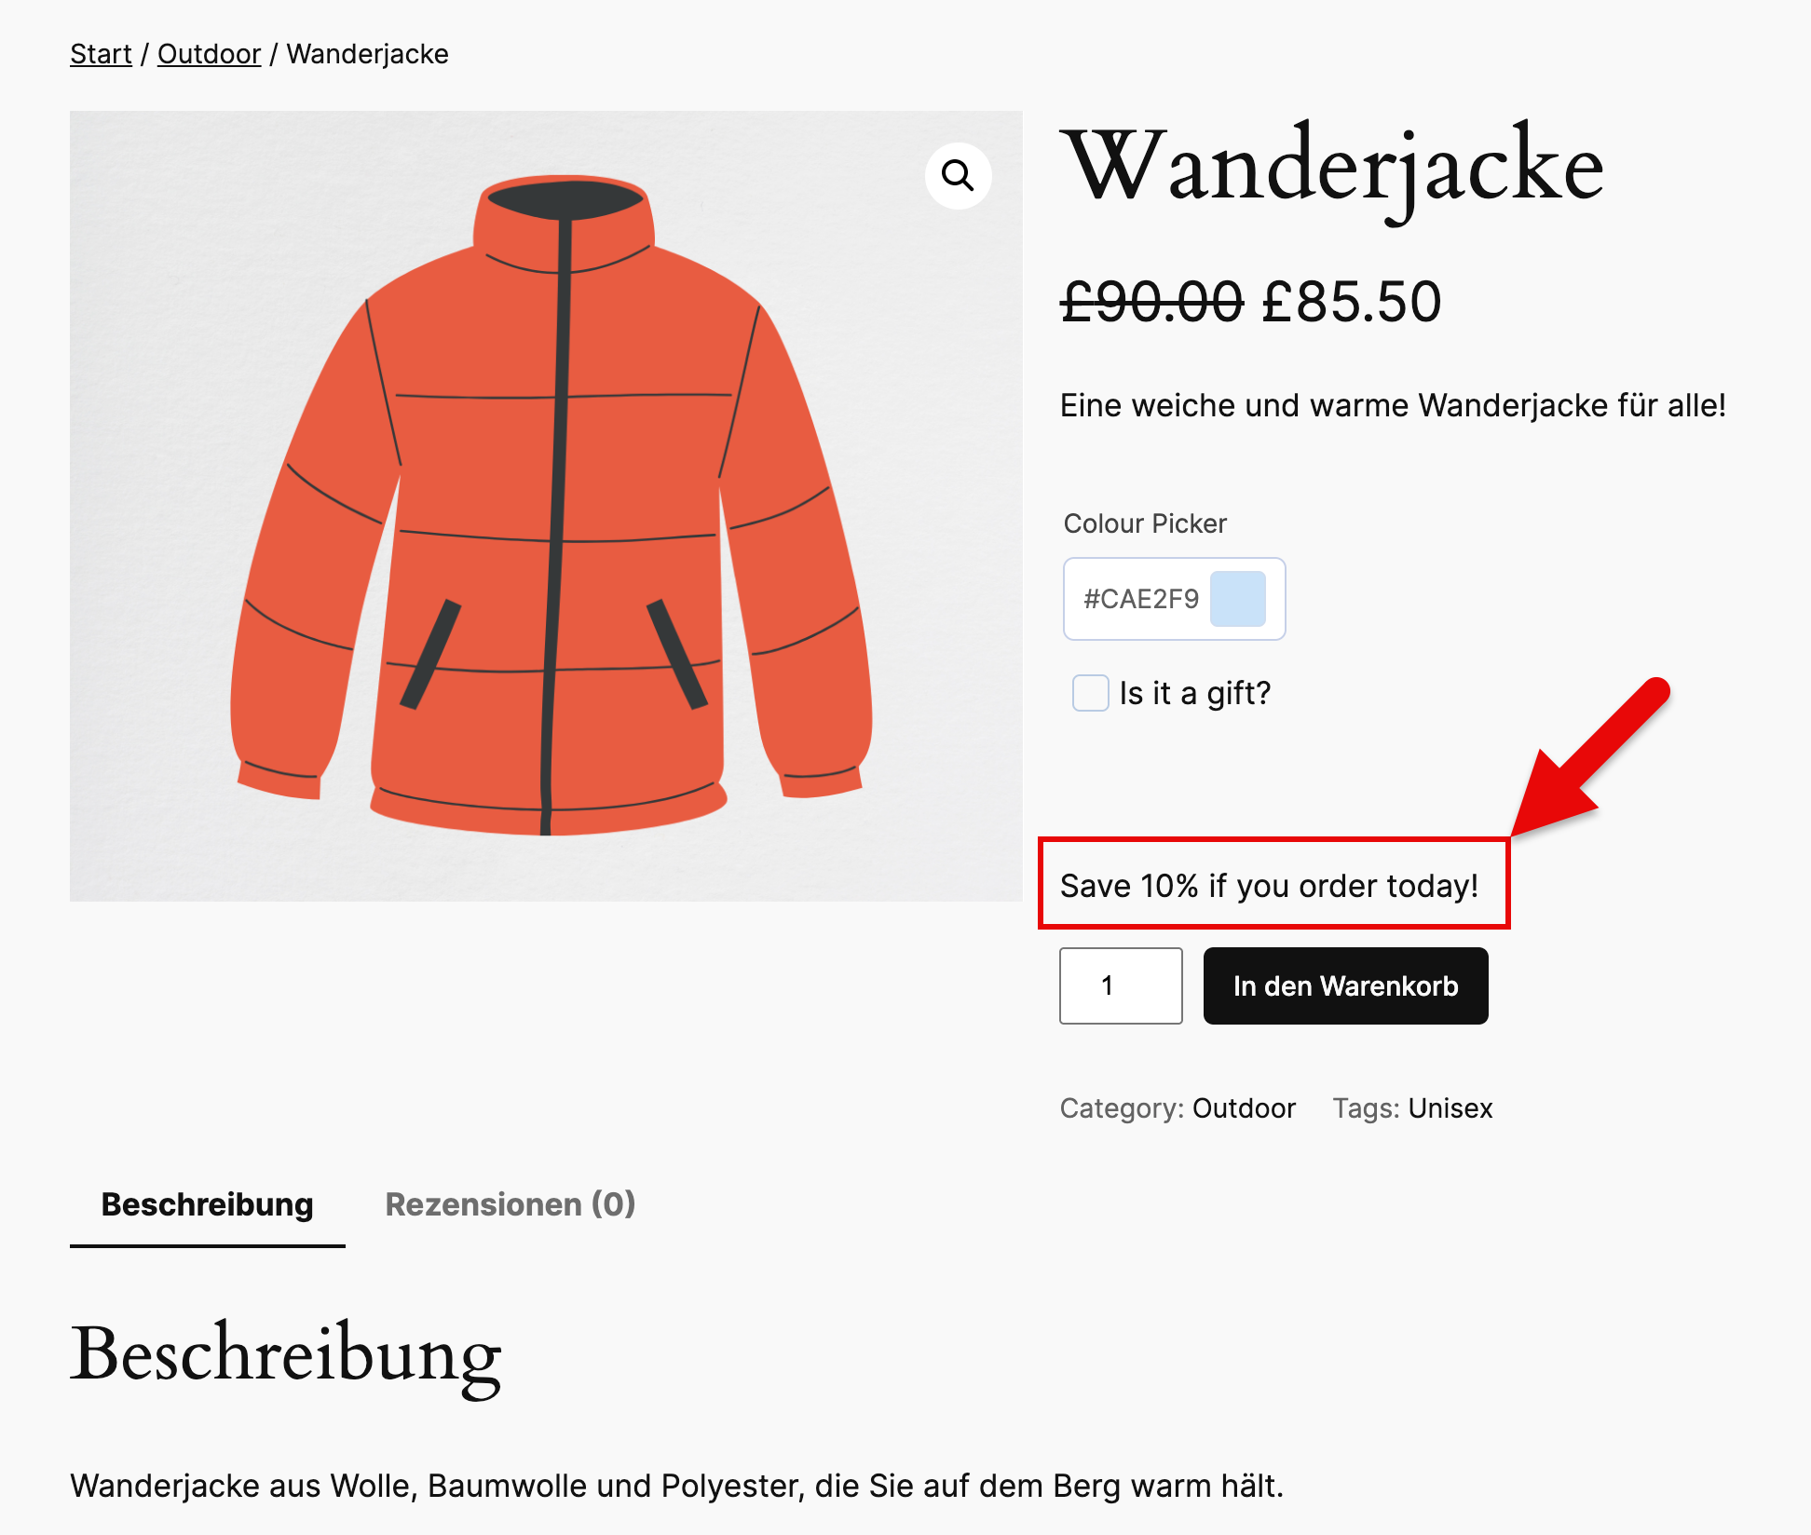
Task: Click the "Colour Picker" label
Action: tap(1145, 523)
